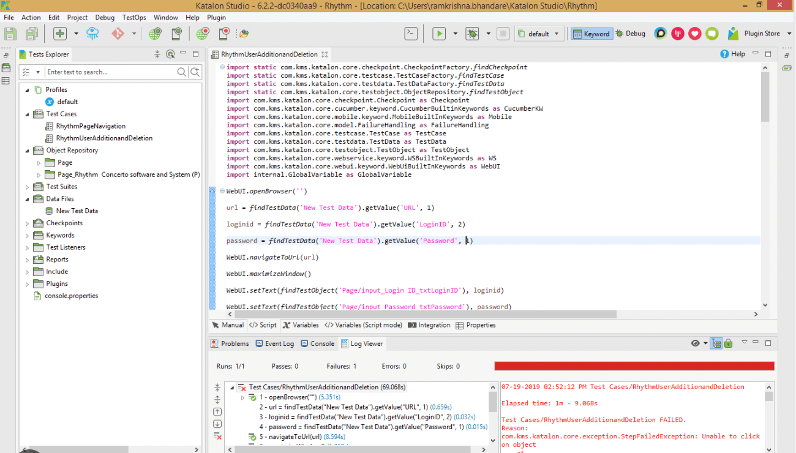Open the Console tab
Screen dimensions: 796x453
[x=317, y=343]
